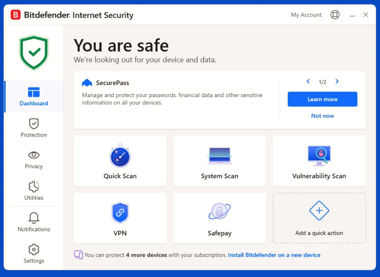Viewport: 380px width, 277px height.
Task: Start a System Scan
Action: tap(220, 161)
